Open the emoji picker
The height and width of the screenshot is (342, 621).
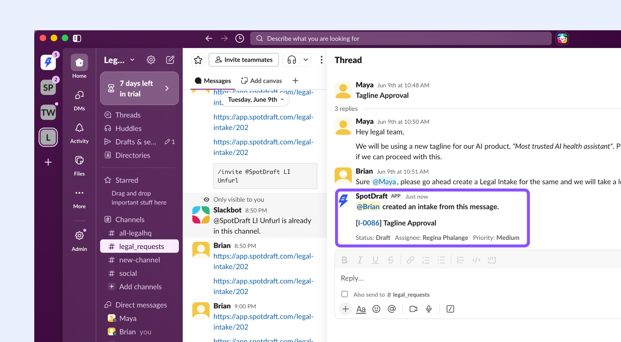(x=376, y=309)
